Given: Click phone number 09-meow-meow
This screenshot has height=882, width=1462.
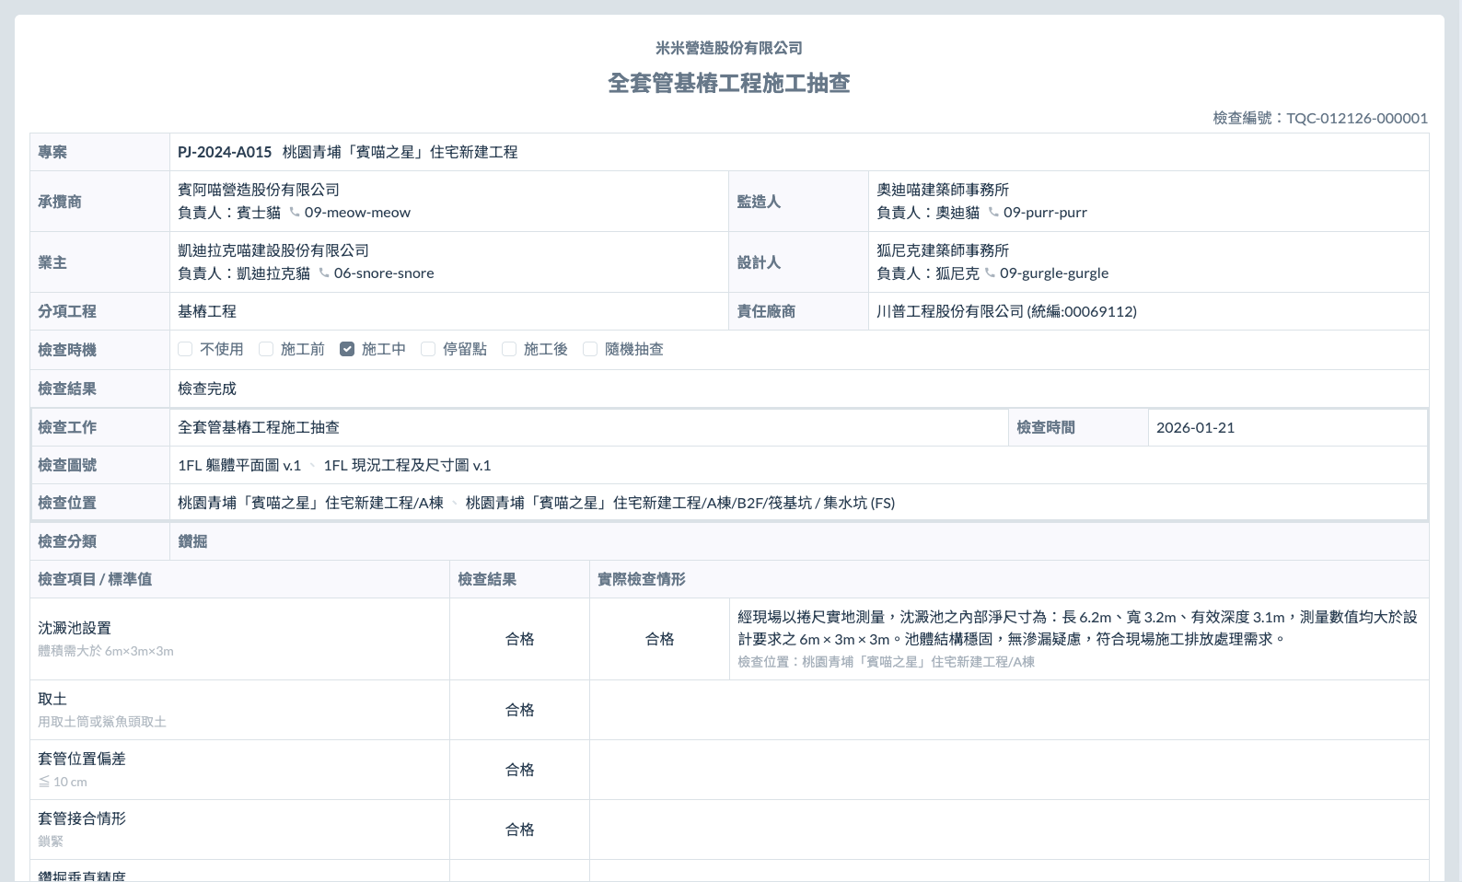Looking at the screenshot, I should point(357,213).
